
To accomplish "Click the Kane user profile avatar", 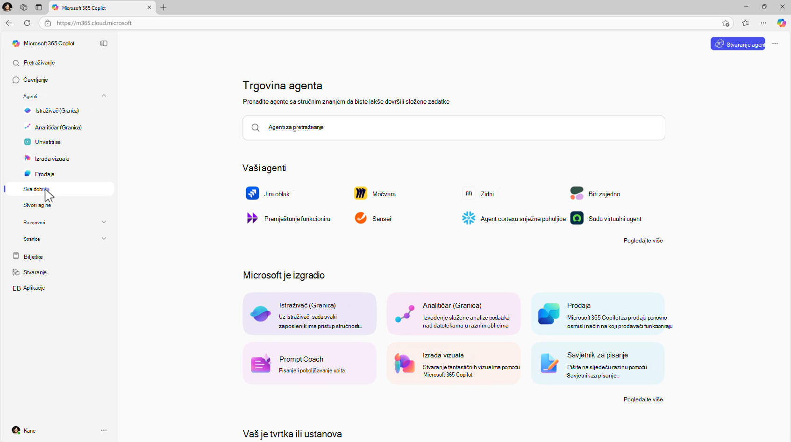I will [x=16, y=430].
